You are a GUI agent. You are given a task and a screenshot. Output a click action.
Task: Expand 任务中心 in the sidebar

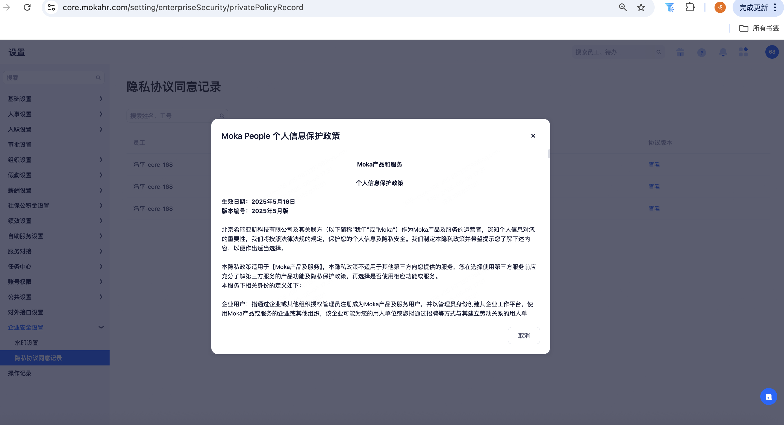click(x=55, y=266)
